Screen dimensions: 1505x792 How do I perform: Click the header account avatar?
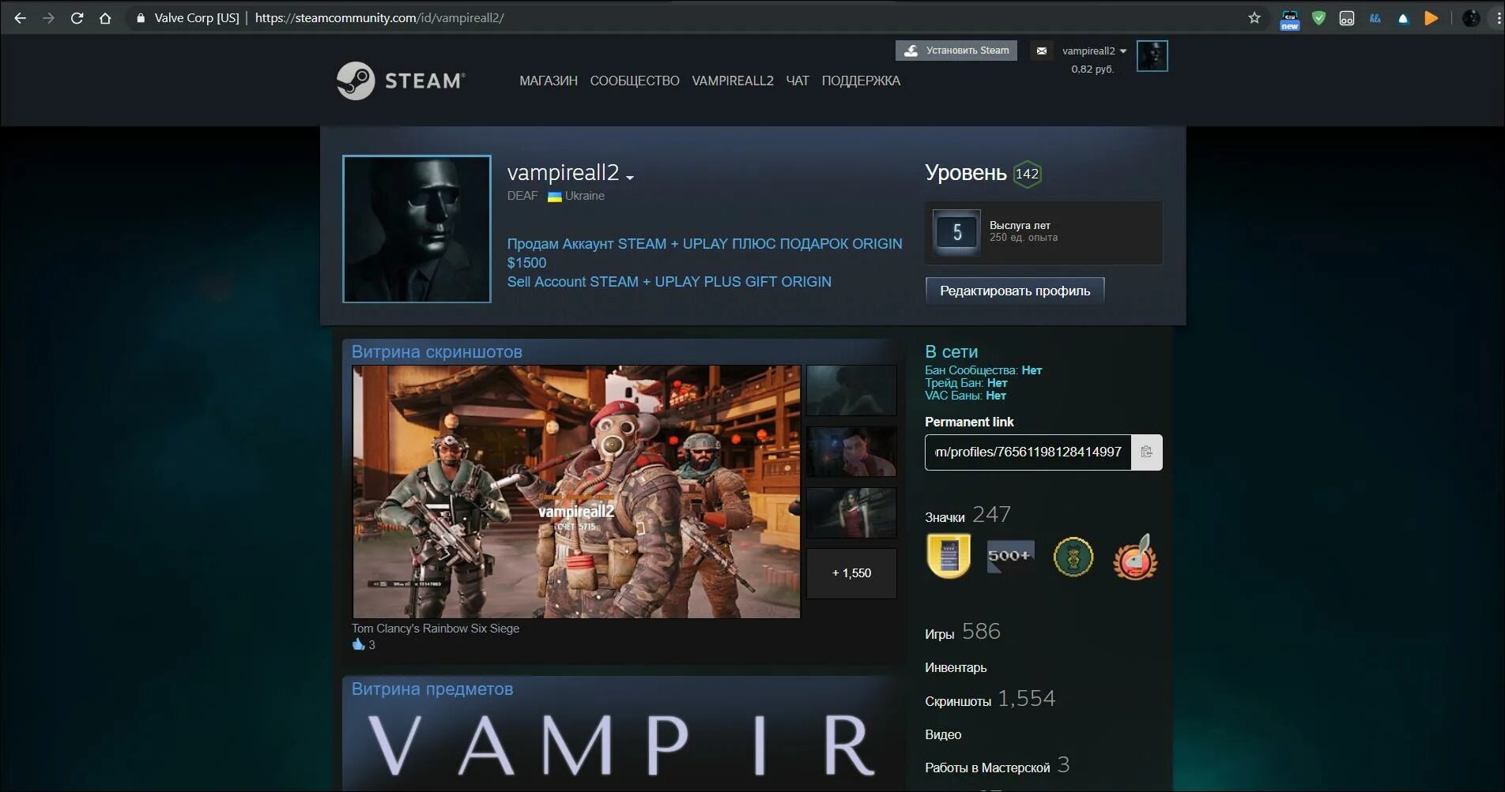coord(1152,56)
